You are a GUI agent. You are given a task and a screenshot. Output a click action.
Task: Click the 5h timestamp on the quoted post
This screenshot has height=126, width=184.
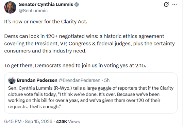point(107,80)
